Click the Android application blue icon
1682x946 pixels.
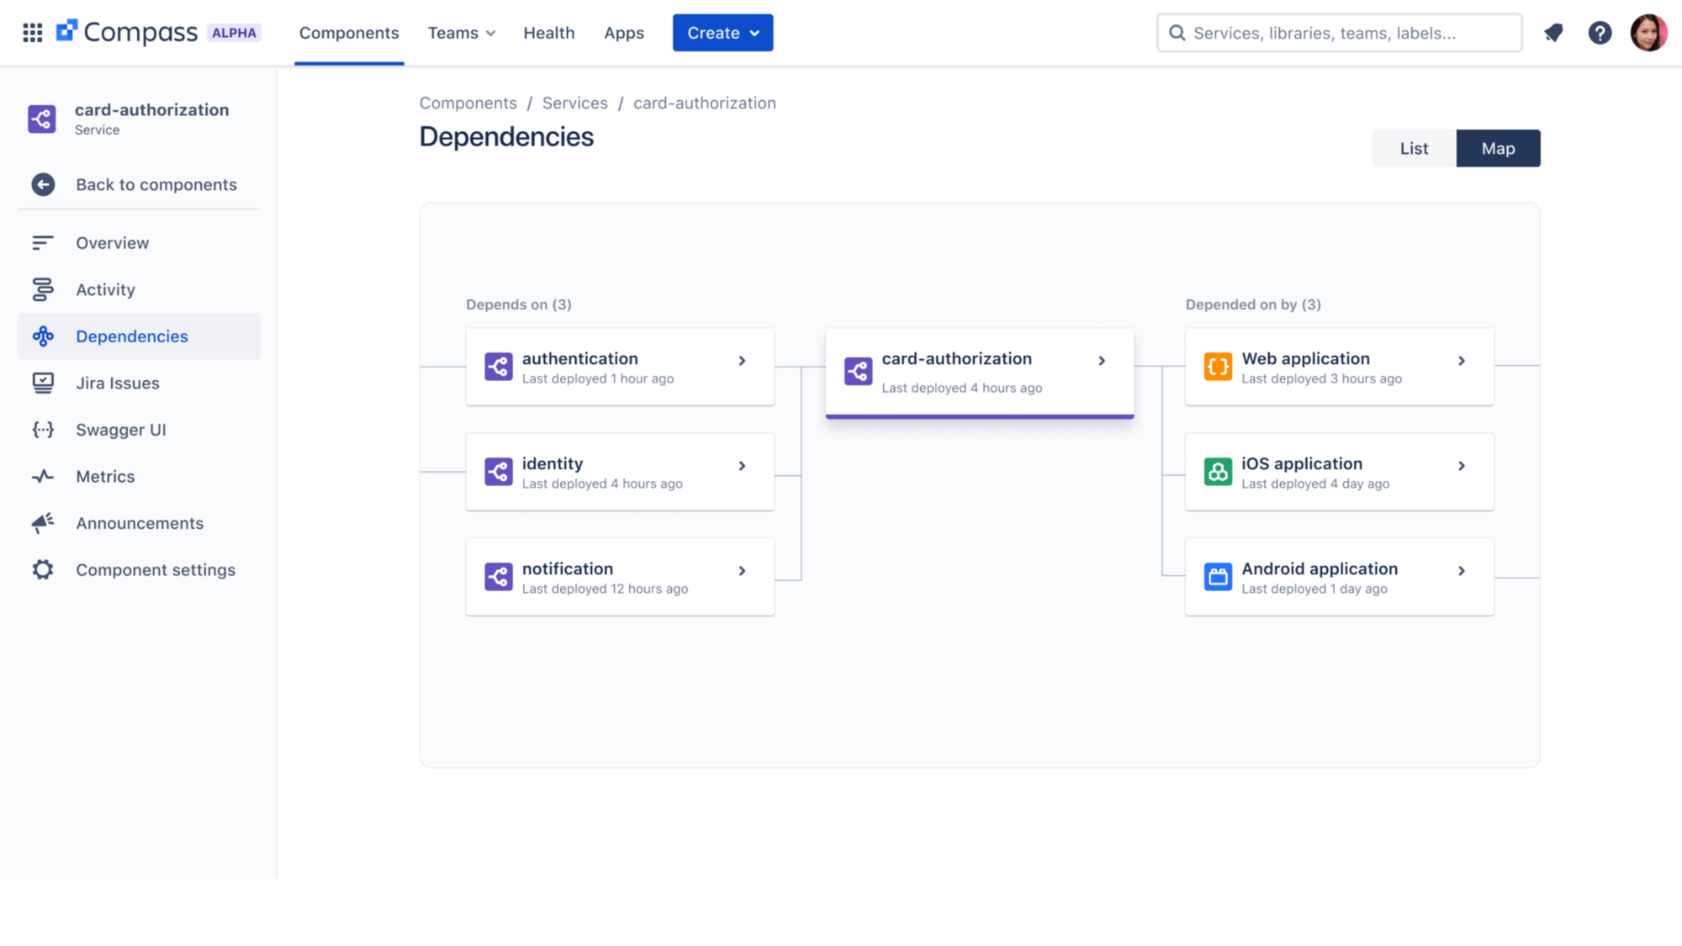pyautogui.click(x=1218, y=578)
